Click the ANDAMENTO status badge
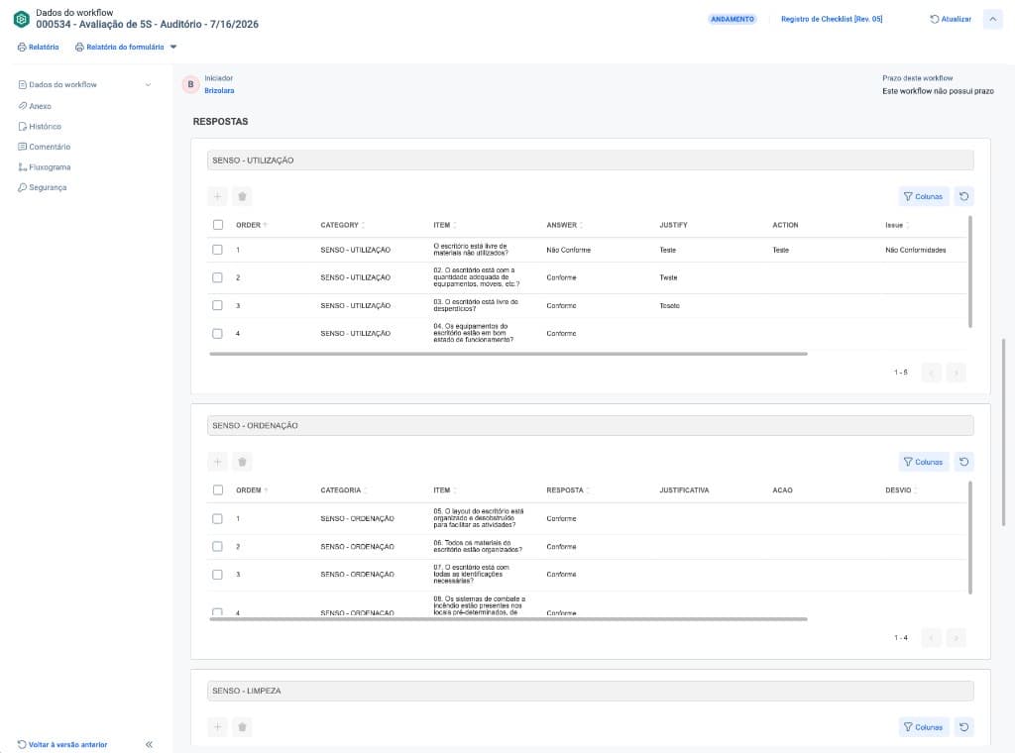 pyautogui.click(x=733, y=20)
